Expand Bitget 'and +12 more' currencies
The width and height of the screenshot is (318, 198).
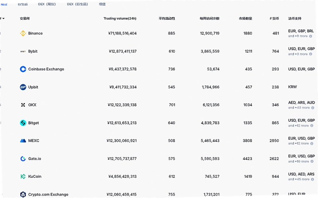(299, 126)
